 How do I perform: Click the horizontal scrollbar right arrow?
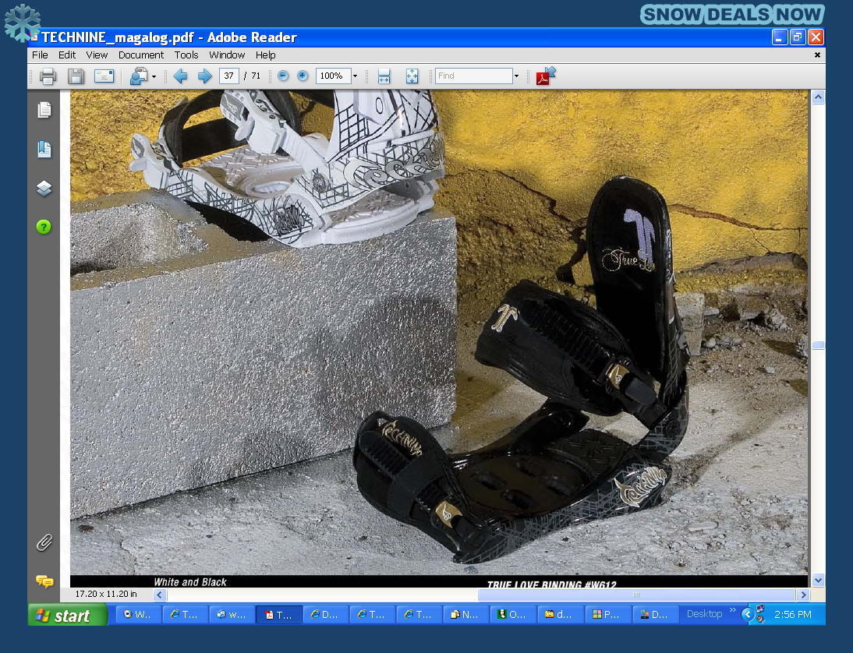(x=804, y=595)
